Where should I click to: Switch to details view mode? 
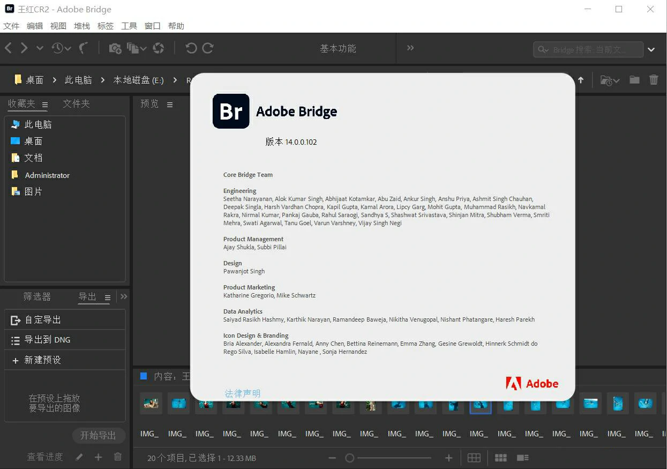pyautogui.click(x=522, y=458)
